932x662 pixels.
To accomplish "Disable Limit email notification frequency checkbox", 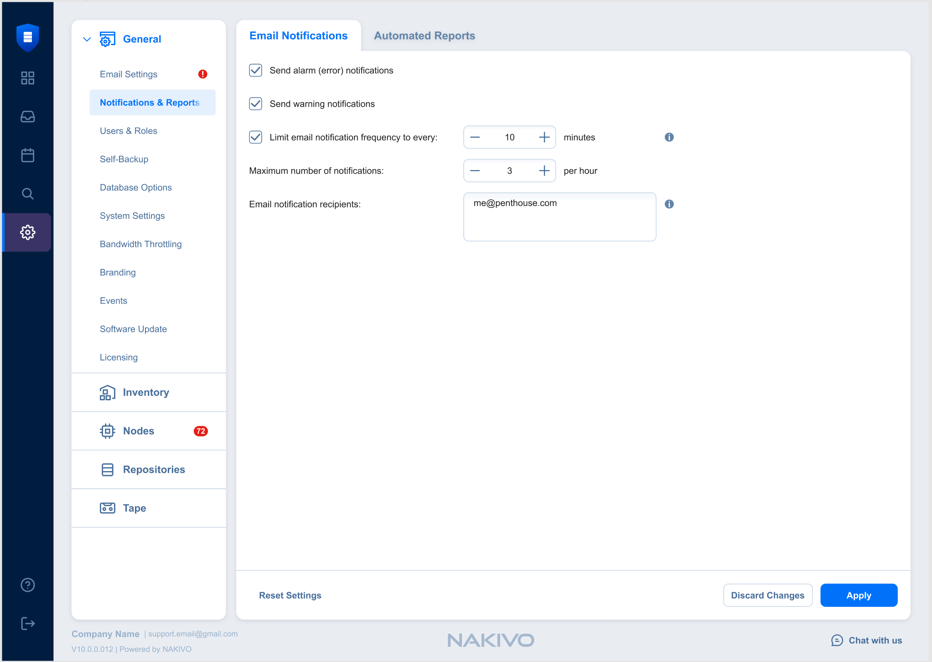I will point(255,137).
